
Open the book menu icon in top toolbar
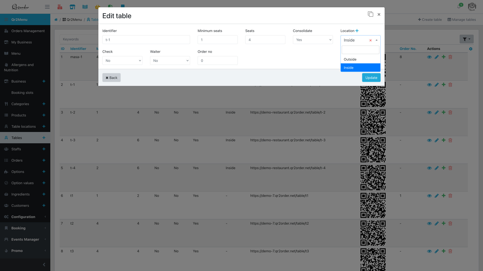pyautogui.click(x=85, y=7)
